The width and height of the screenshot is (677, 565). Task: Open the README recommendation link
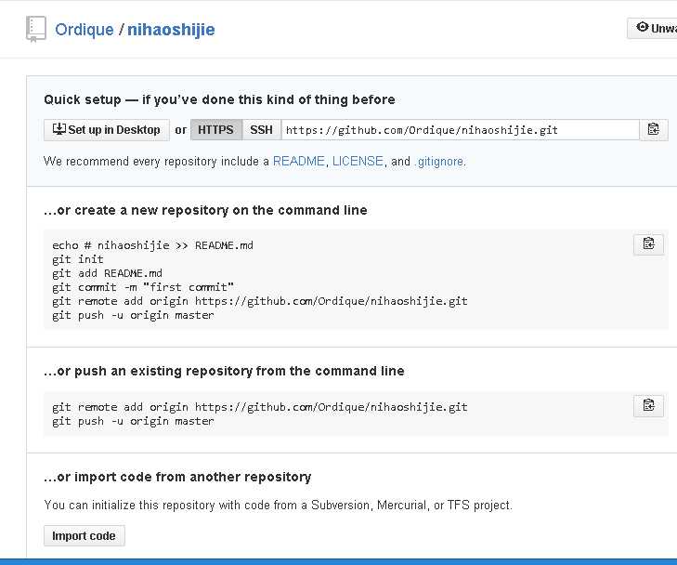[x=299, y=161]
